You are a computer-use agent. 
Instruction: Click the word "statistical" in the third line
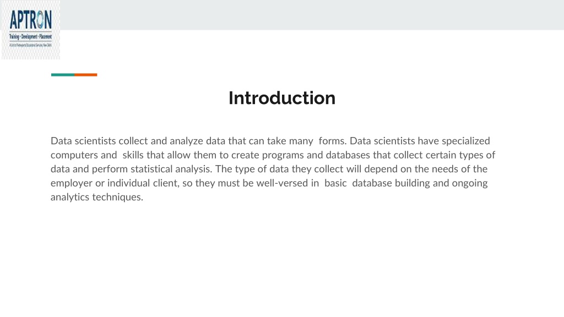tap(151, 169)
